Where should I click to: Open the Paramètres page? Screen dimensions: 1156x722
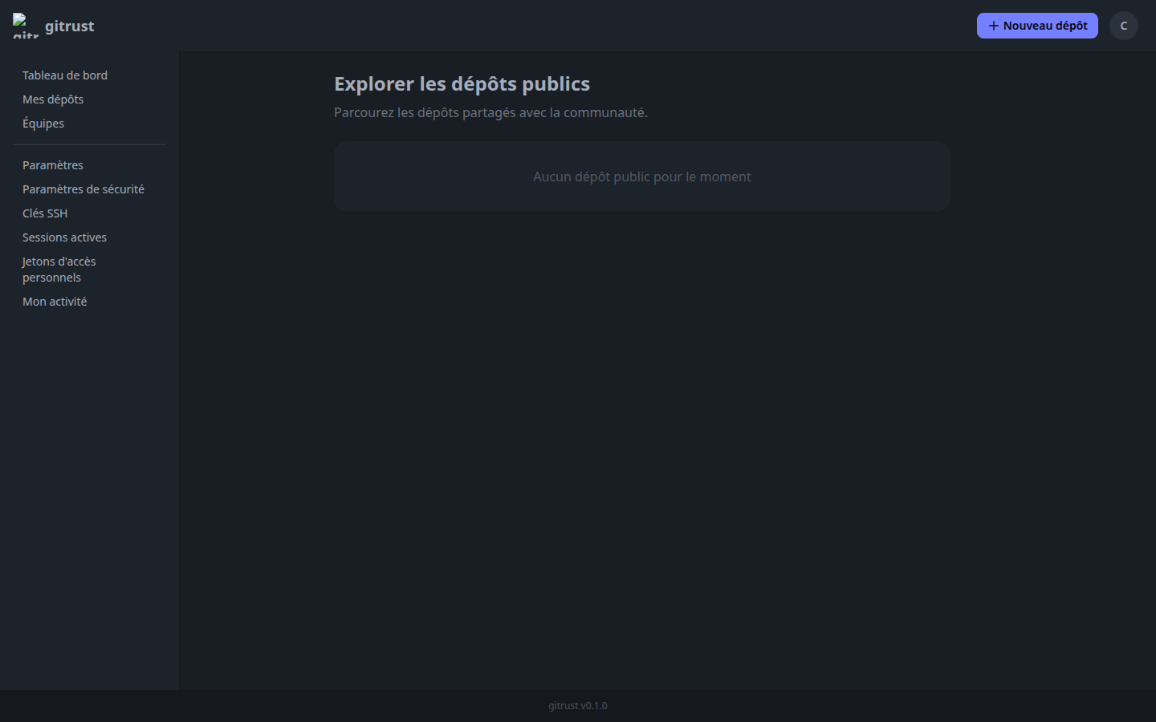(x=53, y=165)
